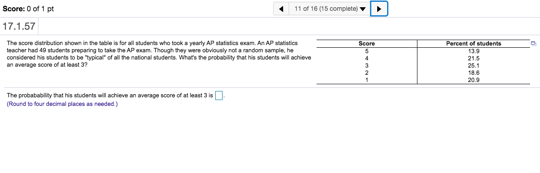Select the 25.1 percent table cell
Image resolution: width=540 pixels, height=173 pixels.
pos(474,66)
